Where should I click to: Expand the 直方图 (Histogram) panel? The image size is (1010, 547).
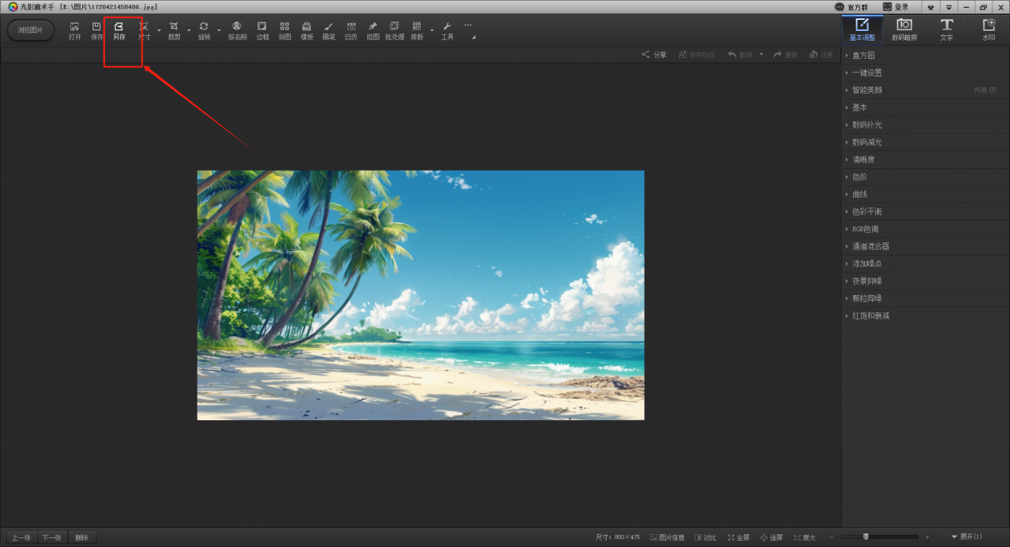pos(863,56)
